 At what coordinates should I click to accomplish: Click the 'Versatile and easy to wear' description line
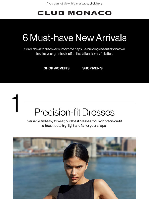pyautogui.click(x=74, y=121)
